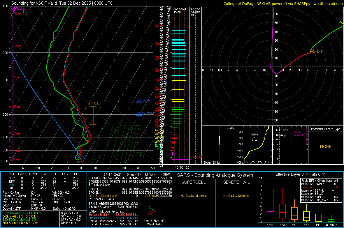This screenshot has height=228, width=344.
Task: Select the Potential Hazard Type header
Action: [326, 129]
